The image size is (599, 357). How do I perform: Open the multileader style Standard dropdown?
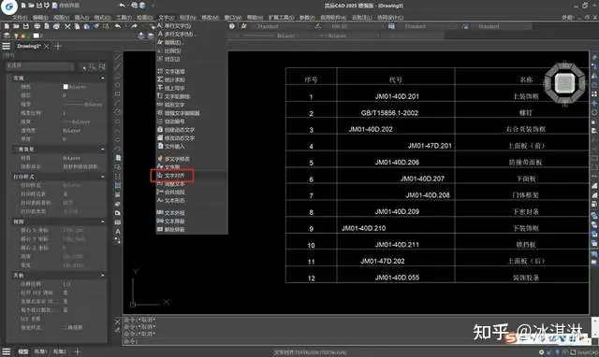pos(501,26)
